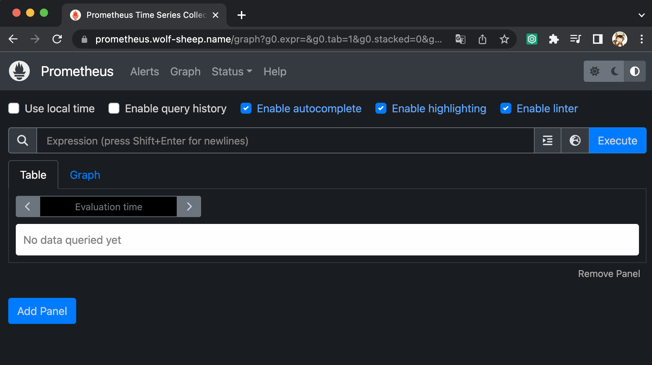Go back with browser back arrow
The image size is (652, 365).
pyautogui.click(x=13, y=39)
